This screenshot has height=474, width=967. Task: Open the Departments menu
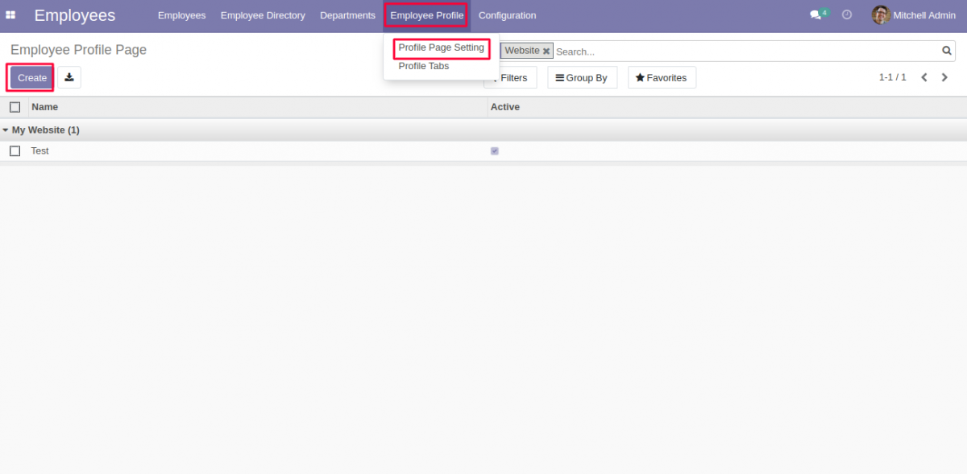pos(347,14)
